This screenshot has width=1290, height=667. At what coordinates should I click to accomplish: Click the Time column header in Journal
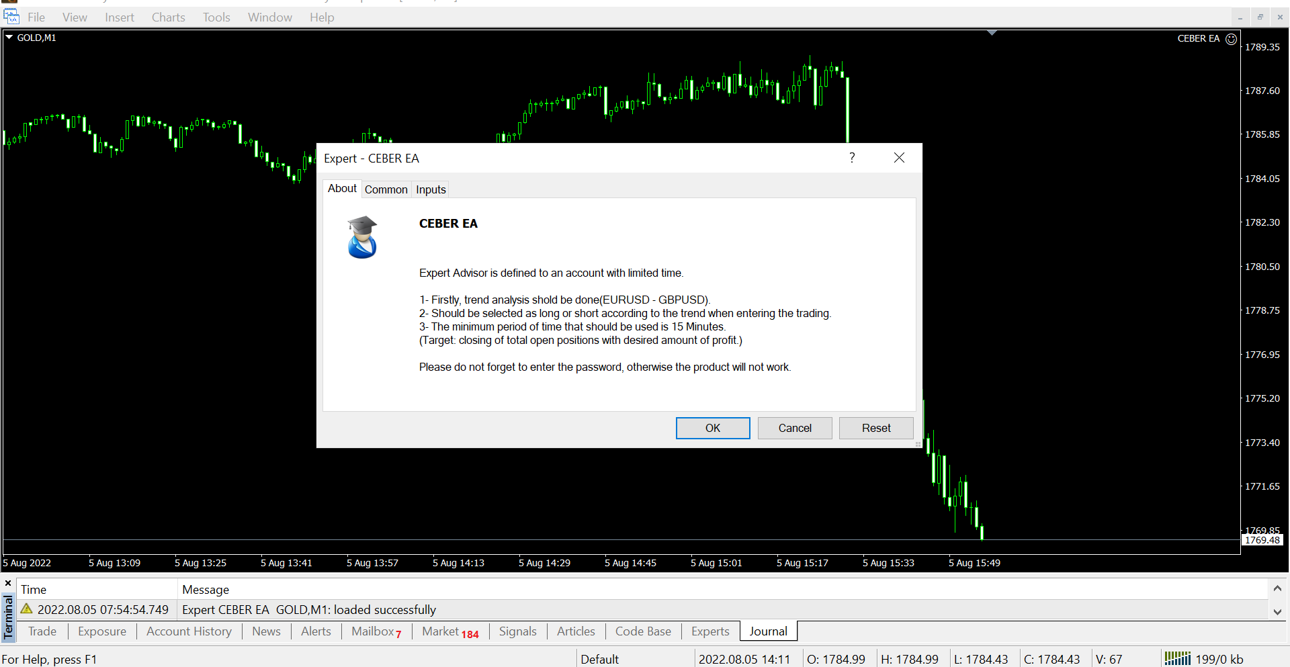pyautogui.click(x=98, y=590)
